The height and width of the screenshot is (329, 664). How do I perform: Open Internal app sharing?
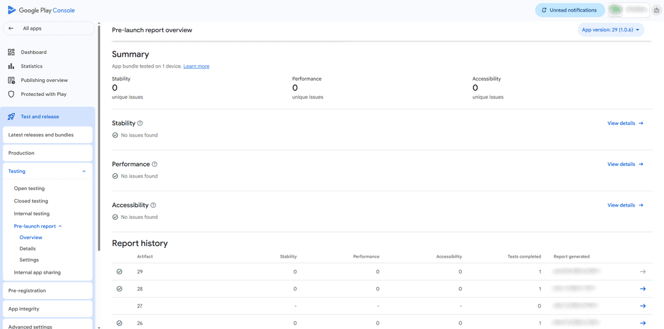coord(38,272)
